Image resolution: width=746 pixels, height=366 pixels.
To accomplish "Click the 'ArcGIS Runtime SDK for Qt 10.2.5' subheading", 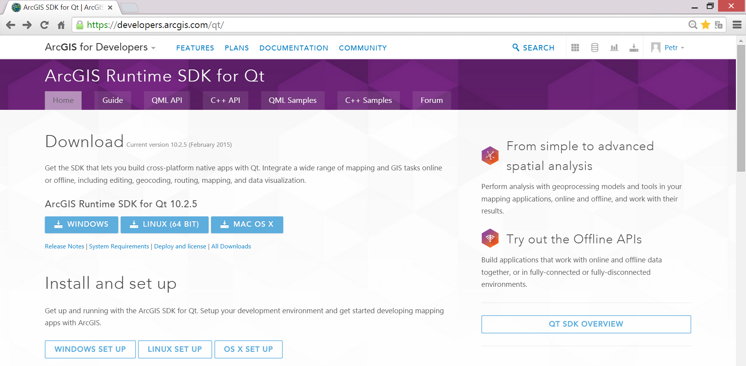I will point(121,204).
